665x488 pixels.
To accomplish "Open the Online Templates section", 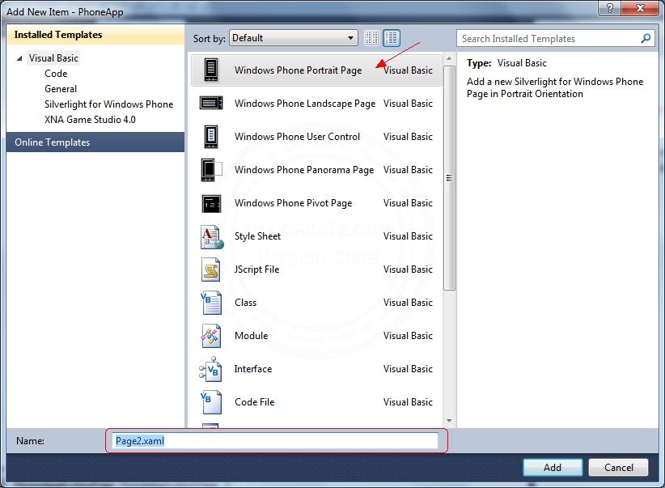I will [x=95, y=142].
